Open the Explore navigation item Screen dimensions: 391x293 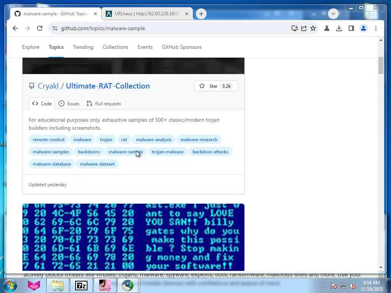click(31, 47)
